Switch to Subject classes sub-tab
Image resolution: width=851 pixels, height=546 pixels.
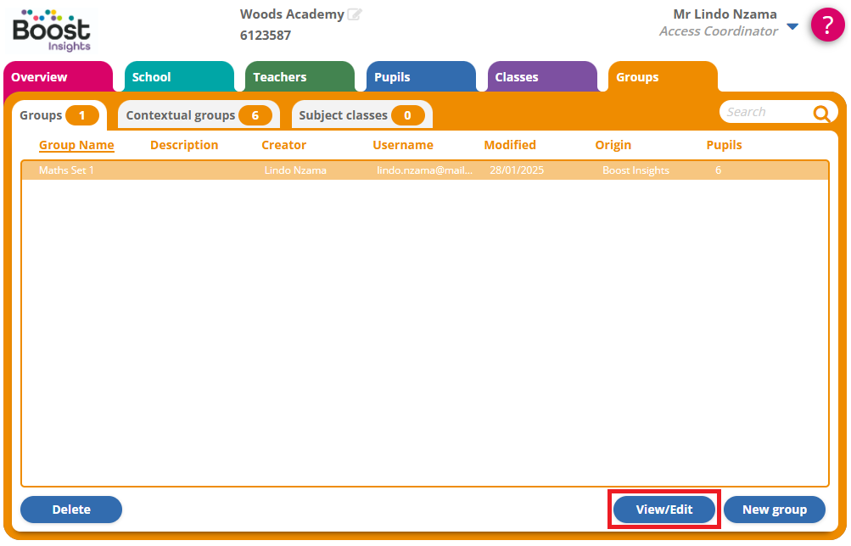pos(361,115)
